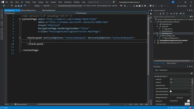
Task: Click the BackgroundColor property marker
Action: point(191,97)
